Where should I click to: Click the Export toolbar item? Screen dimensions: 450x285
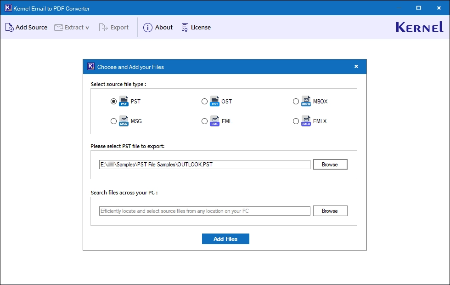pos(114,27)
